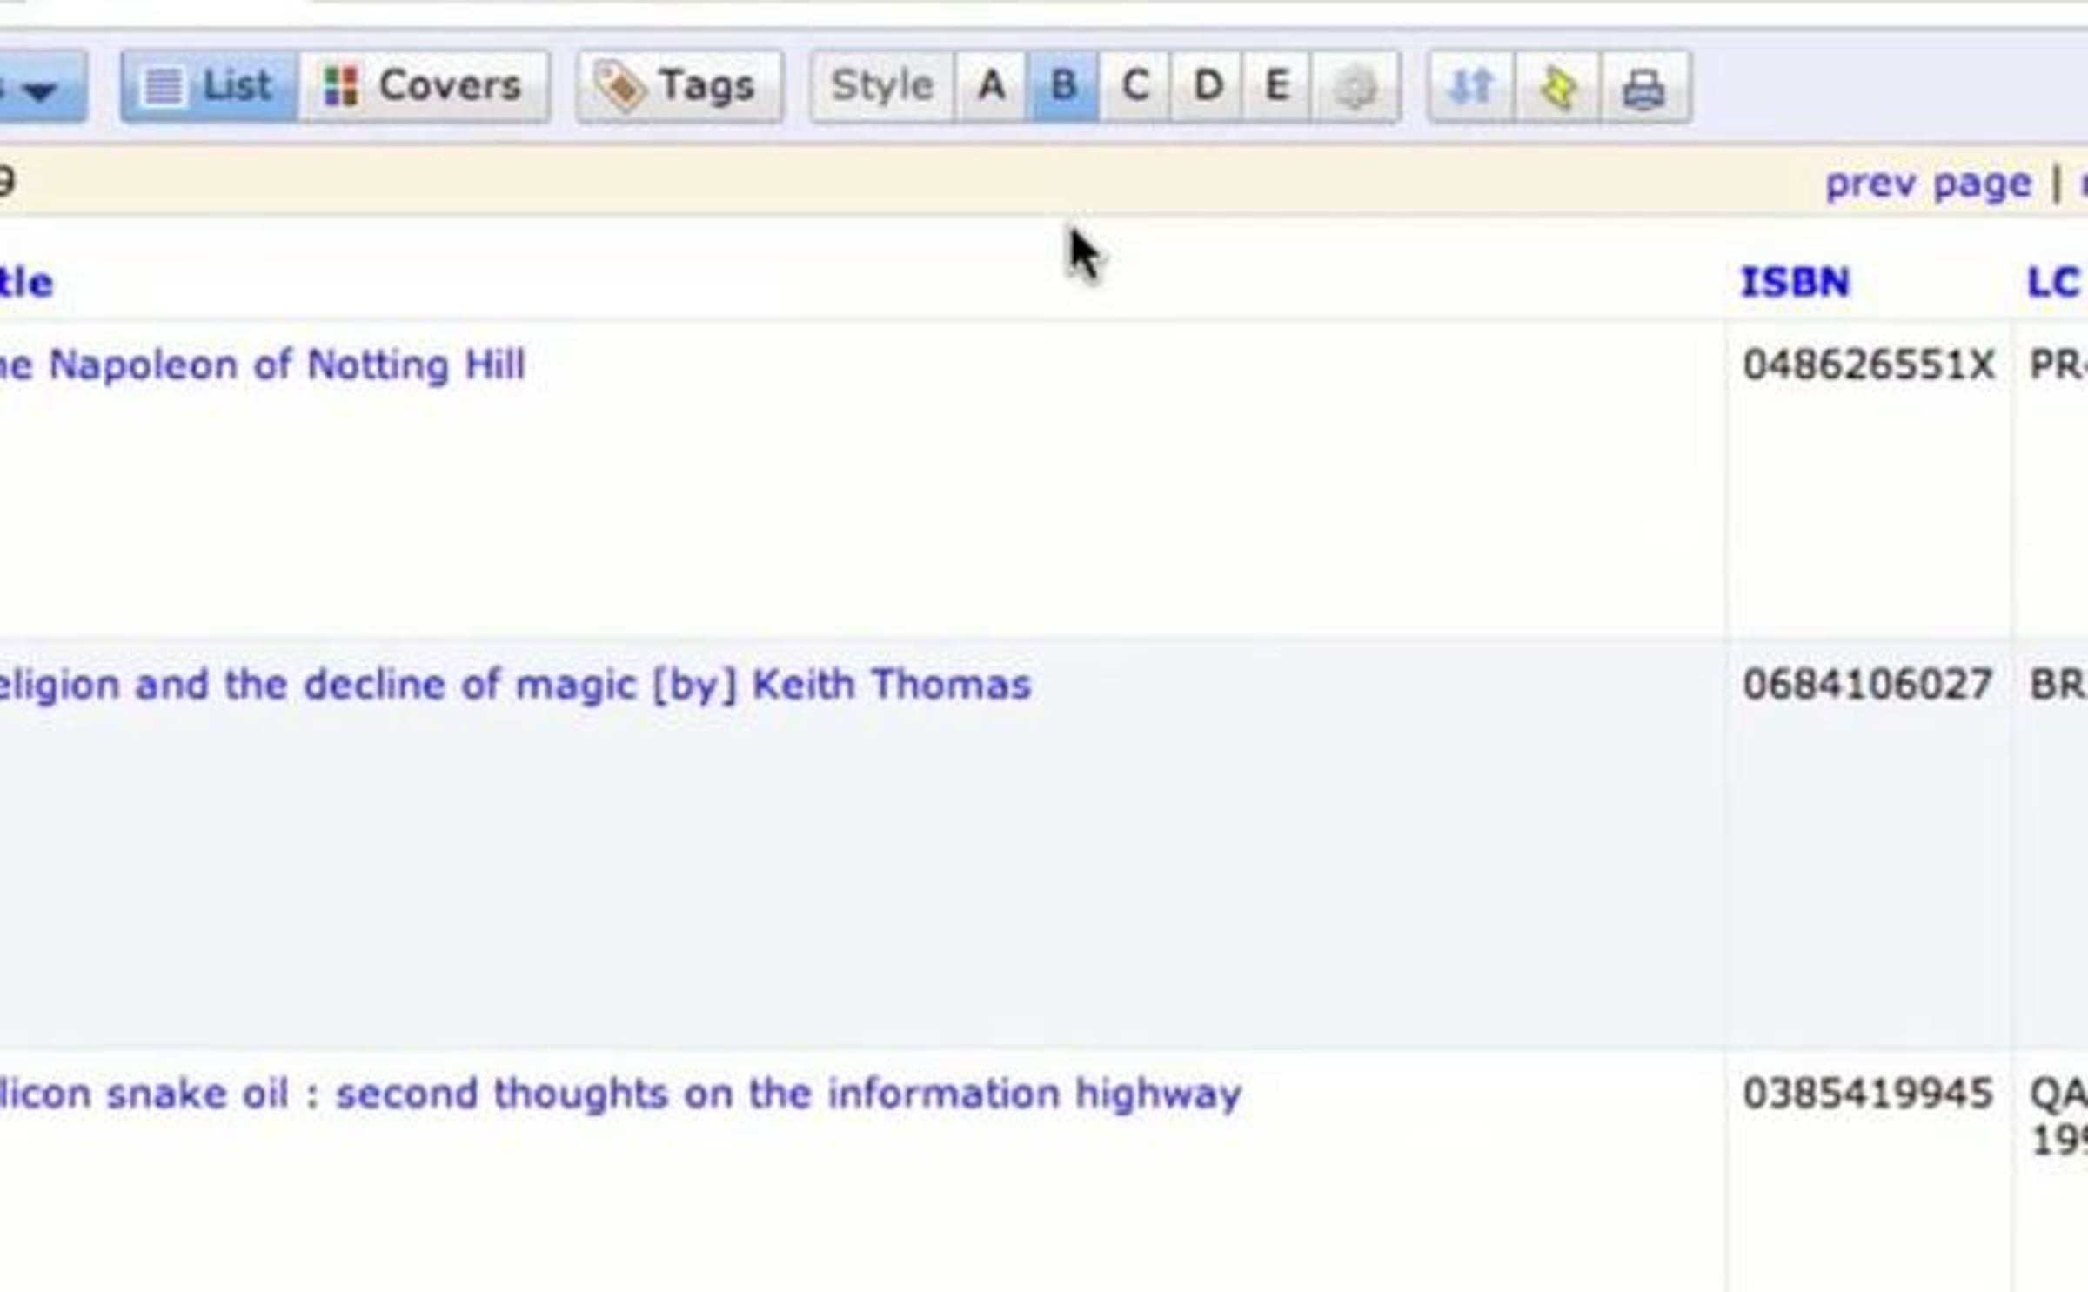Viewport: 2088px width, 1292px height.
Task: Click the yellow power edit icon
Action: 1557,88
